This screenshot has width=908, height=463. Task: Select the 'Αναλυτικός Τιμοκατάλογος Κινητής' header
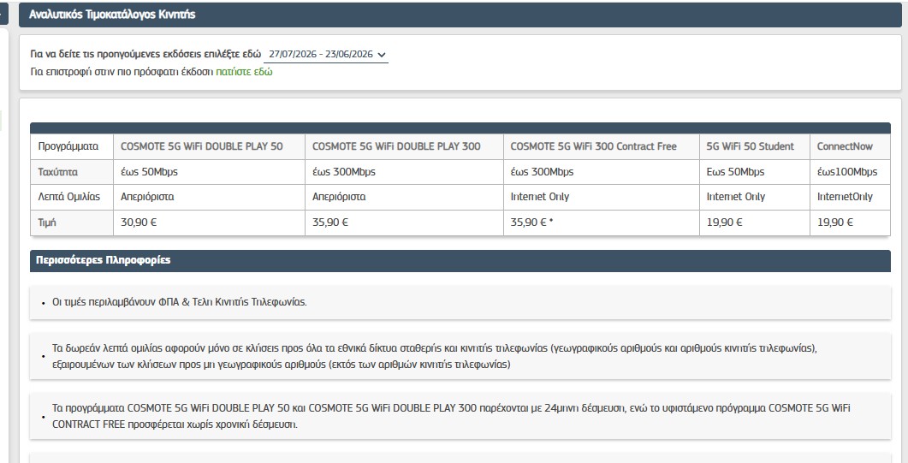460,15
